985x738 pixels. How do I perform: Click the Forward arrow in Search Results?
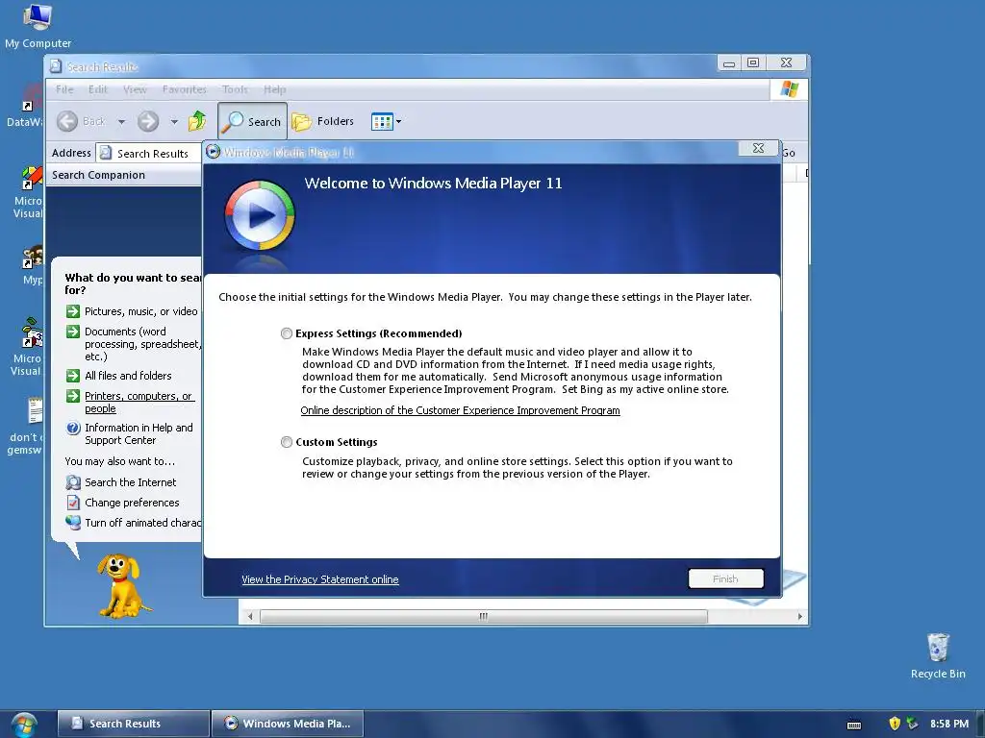[148, 121]
